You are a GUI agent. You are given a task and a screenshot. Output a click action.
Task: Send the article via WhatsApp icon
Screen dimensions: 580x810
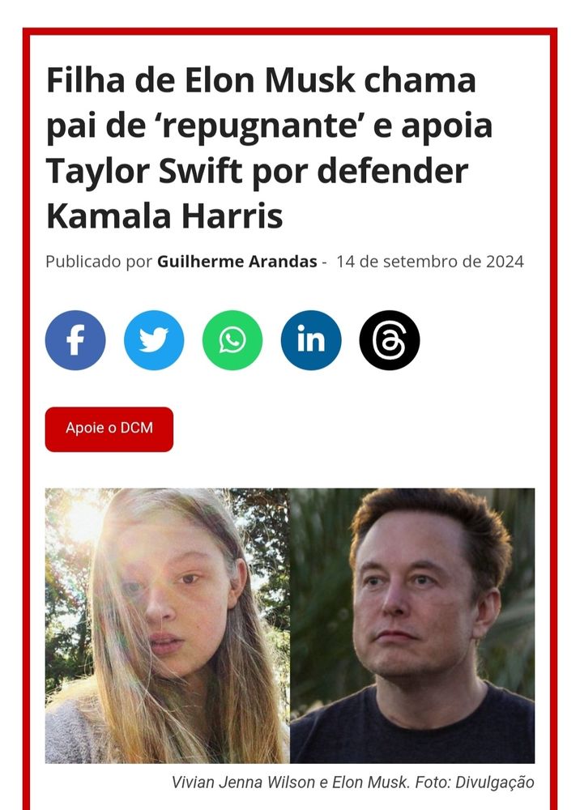(232, 340)
